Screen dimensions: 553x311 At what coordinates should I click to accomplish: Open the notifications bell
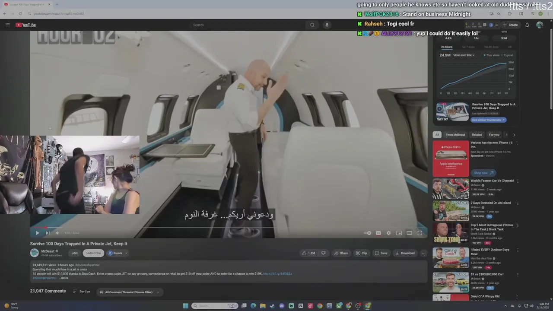pos(527,25)
